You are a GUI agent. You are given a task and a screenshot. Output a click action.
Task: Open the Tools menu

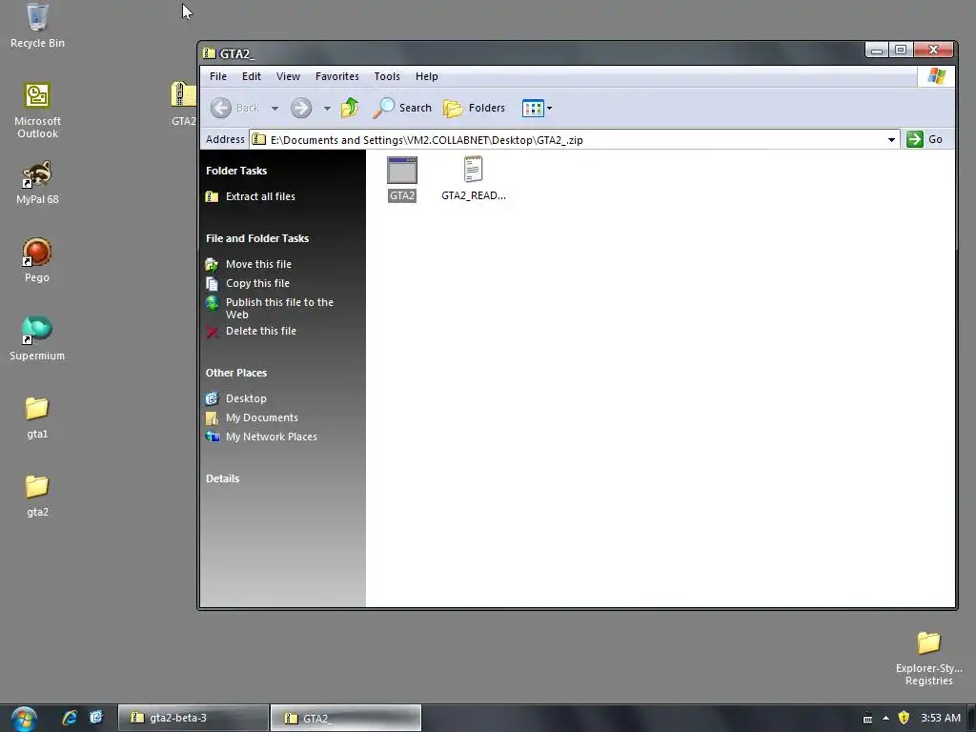coord(387,76)
